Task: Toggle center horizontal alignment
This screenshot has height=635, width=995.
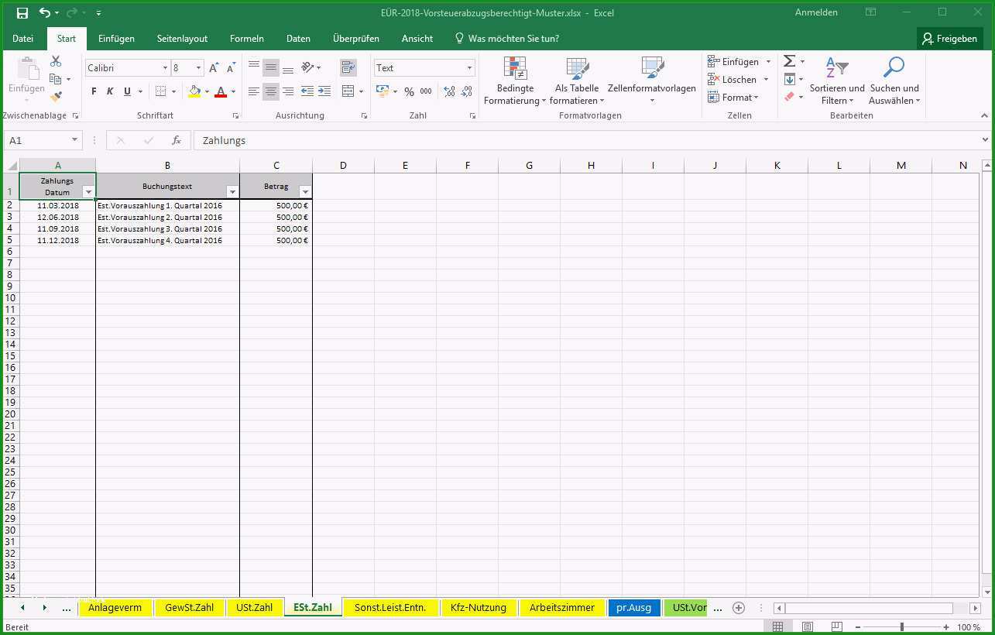Action: 271,91
